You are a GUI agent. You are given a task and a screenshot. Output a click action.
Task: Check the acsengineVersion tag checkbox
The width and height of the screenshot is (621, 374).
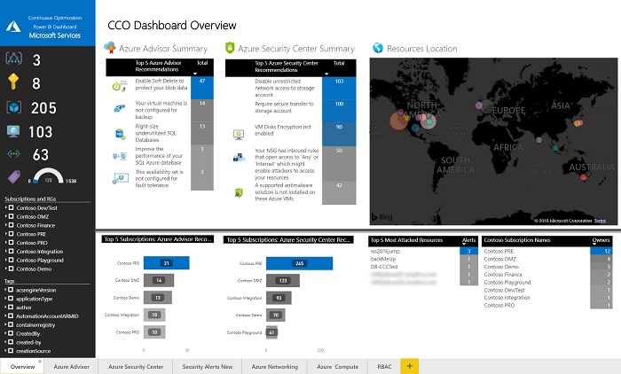click(x=11, y=290)
